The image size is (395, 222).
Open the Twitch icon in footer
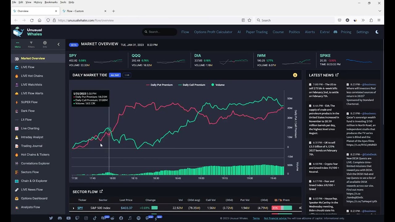click(x=77, y=218)
